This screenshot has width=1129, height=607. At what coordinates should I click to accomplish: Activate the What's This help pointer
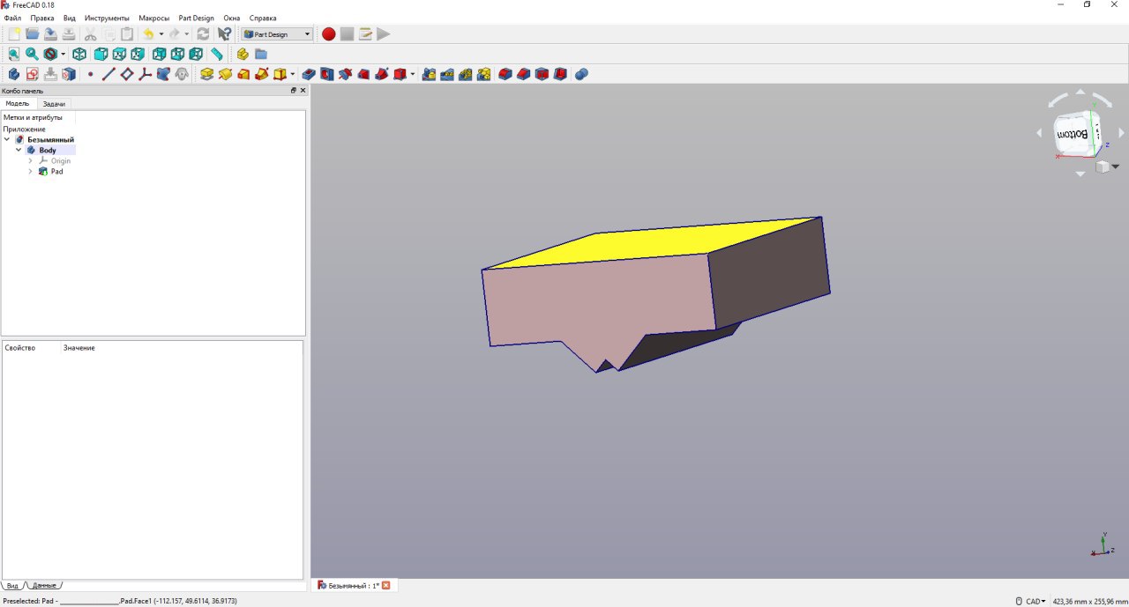pos(225,33)
